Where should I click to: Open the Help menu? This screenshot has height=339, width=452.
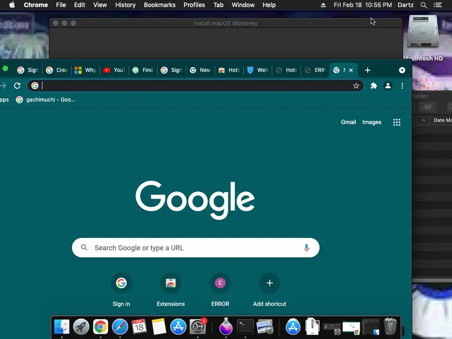tap(269, 5)
